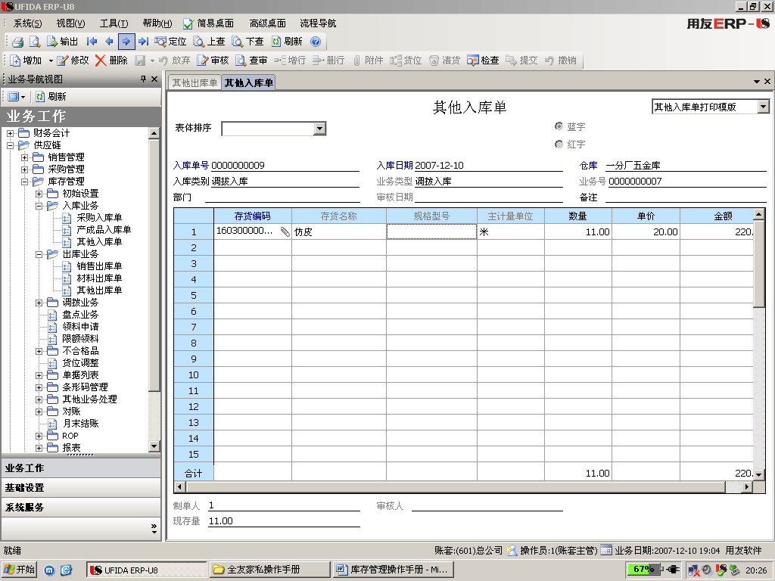
Task: Switch to the 其他出库单 tab
Action: (x=195, y=82)
